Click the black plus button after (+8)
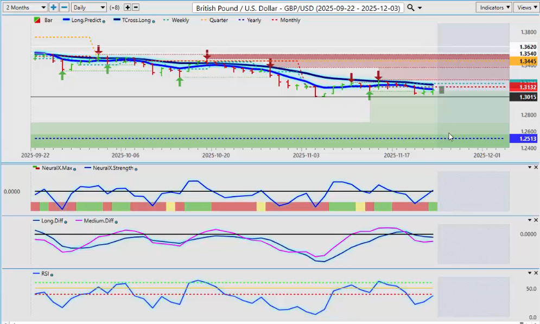Viewport: 540px width, 324px height. (x=128, y=8)
